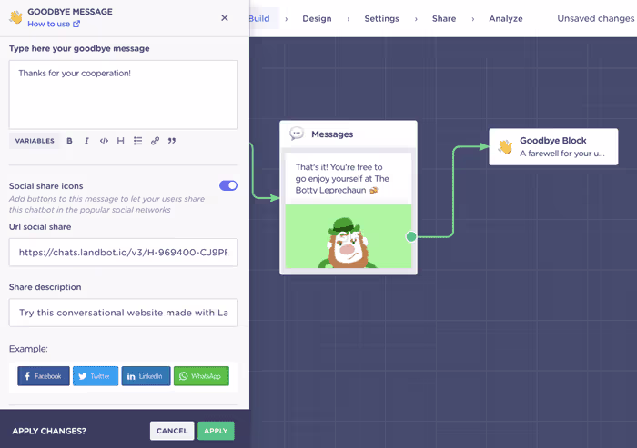Click the speech bubble icon in Messages block
The image size is (637, 448).
click(x=297, y=134)
